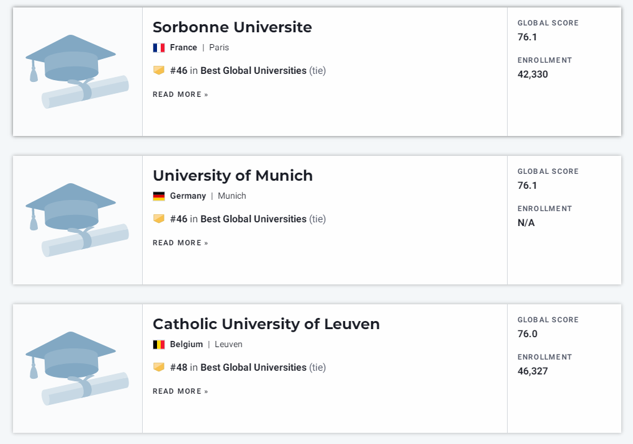Click Catholic University of Leuven cap image
The height and width of the screenshot is (444, 633).
coord(77,368)
